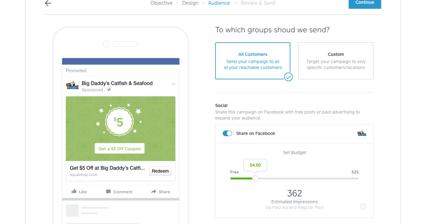The image size is (426, 224).
Task: Switch to the Design step in the breadcrumb
Action: (190, 3)
